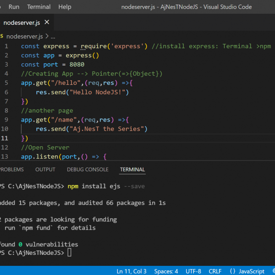Select the TERMINAL panel tab
The height and width of the screenshot is (275, 275).
click(x=132, y=170)
